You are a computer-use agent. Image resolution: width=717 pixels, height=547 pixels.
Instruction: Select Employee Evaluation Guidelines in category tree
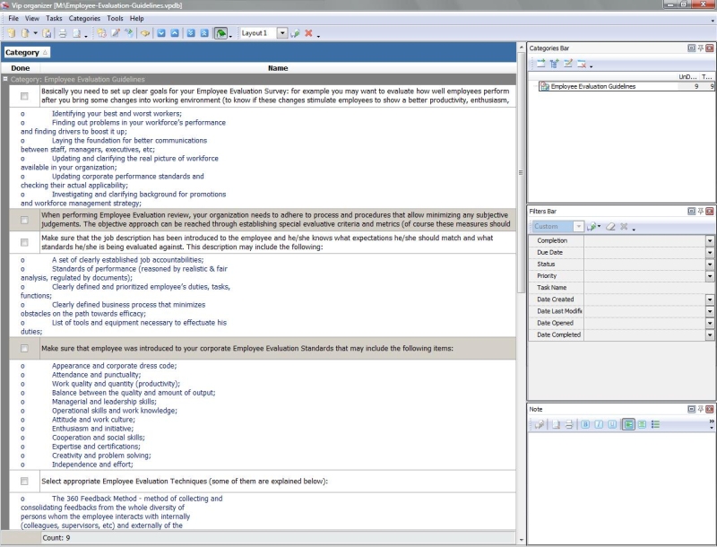pos(592,87)
